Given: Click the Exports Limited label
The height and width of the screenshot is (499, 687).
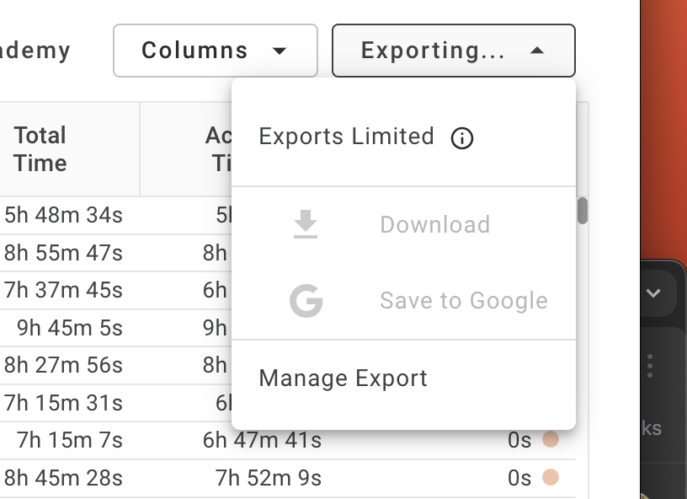Looking at the screenshot, I should (347, 136).
